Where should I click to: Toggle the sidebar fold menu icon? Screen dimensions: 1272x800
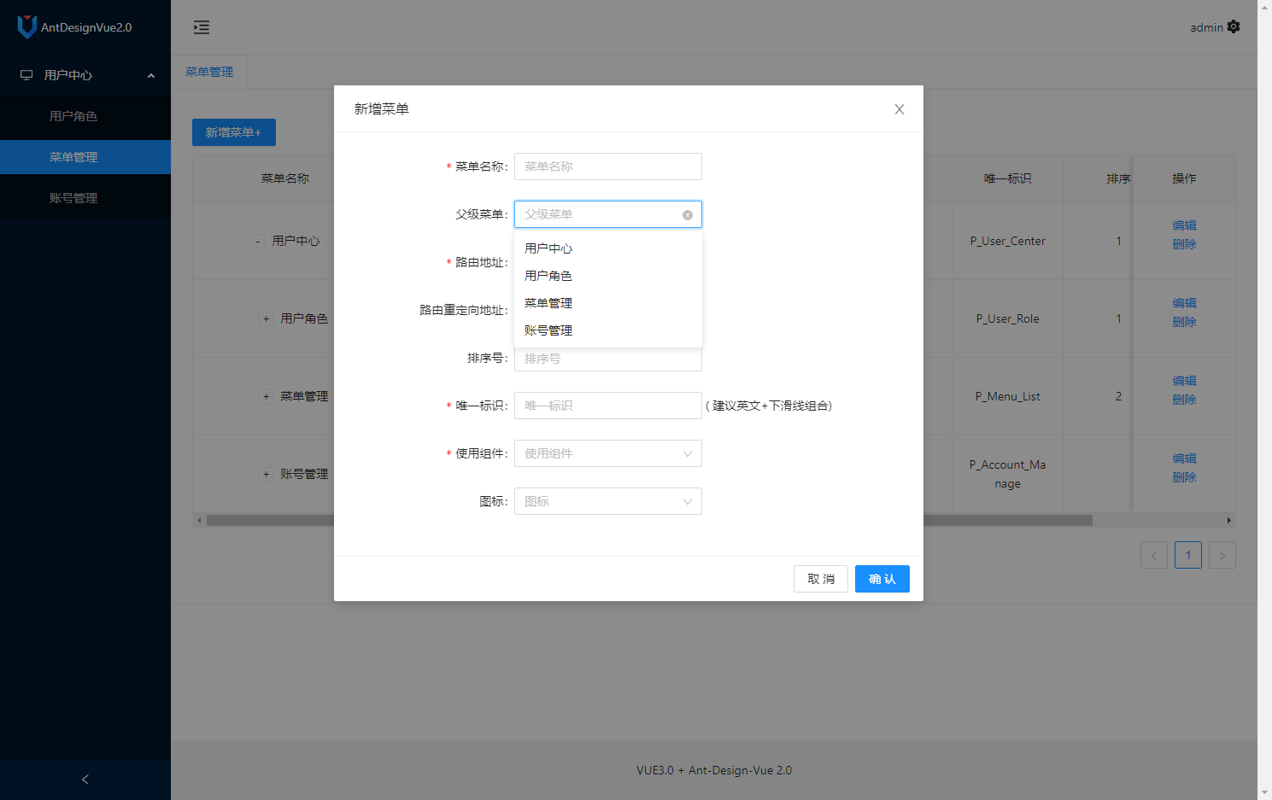(202, 27)
